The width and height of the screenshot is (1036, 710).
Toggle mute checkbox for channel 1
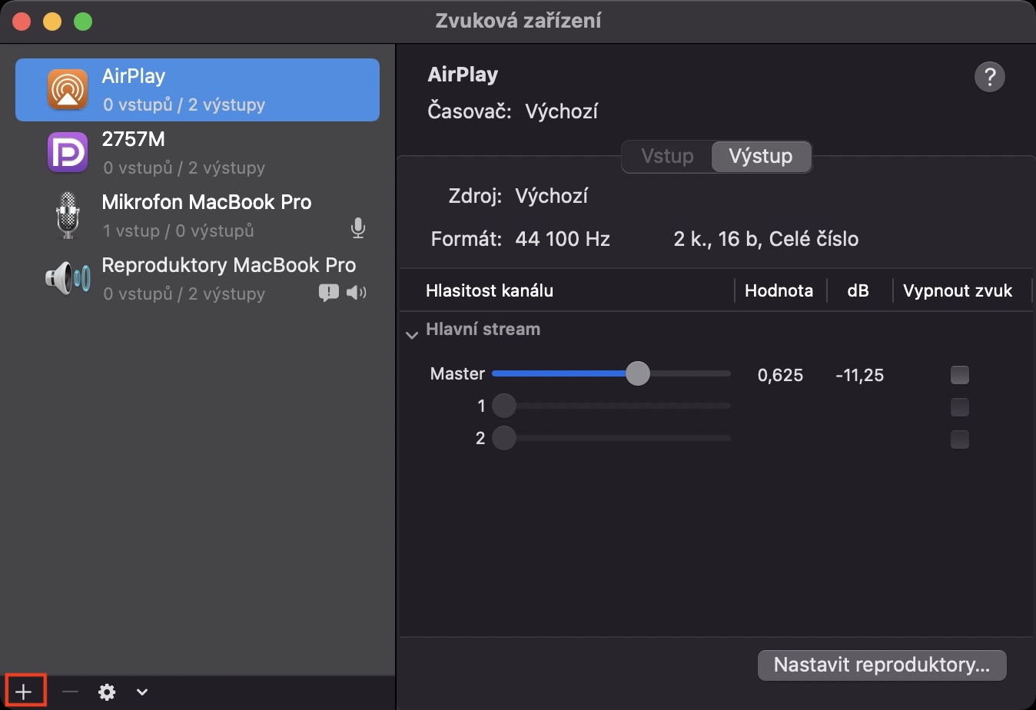click(x=959, y=406)
